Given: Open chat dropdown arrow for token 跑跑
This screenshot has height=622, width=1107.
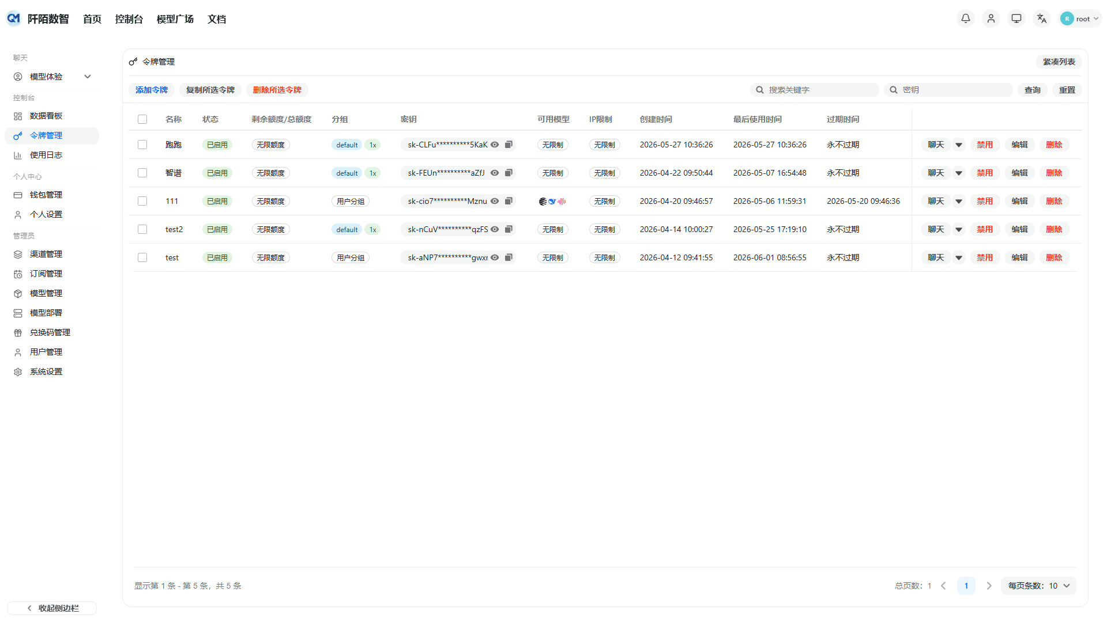Looking at the screenshot, I should pos(959,145).
